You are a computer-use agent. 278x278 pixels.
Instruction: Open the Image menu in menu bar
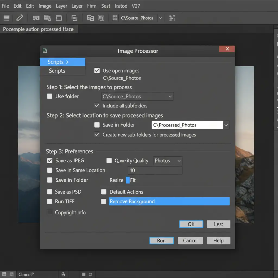pos(45,6)
